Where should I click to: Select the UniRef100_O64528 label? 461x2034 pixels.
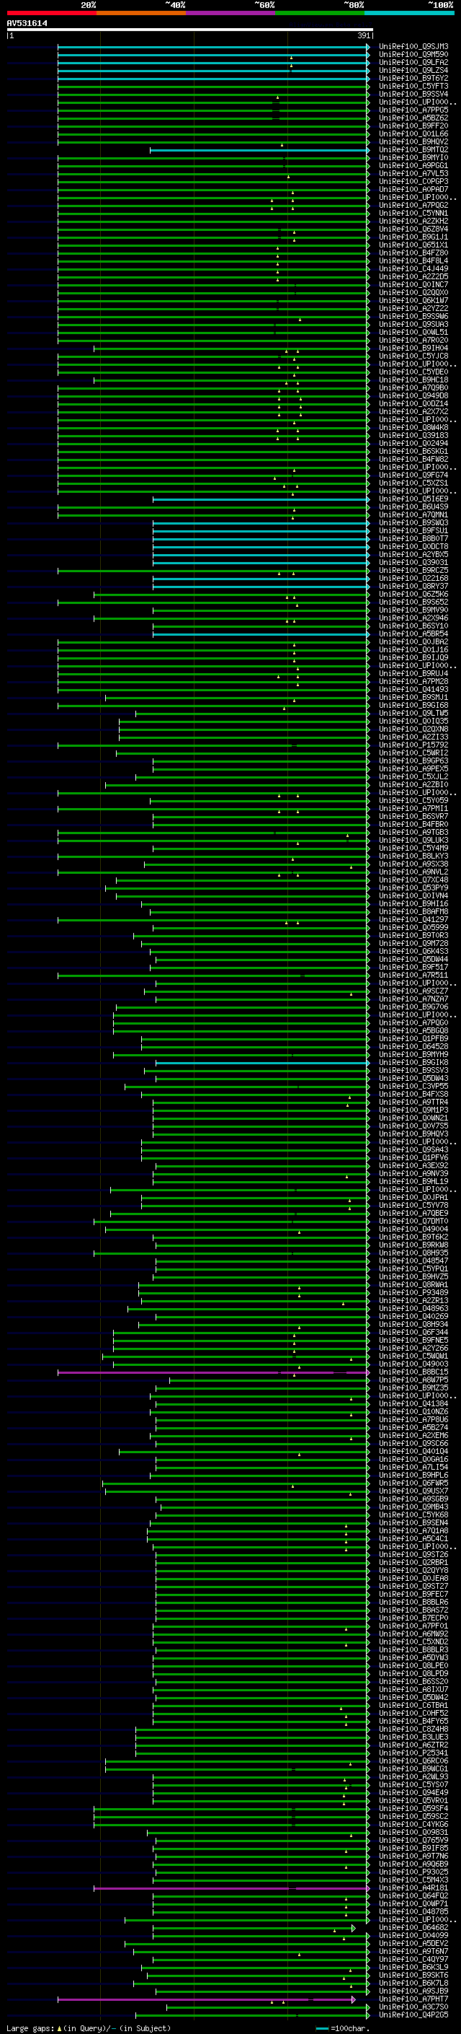point(413,1046)
